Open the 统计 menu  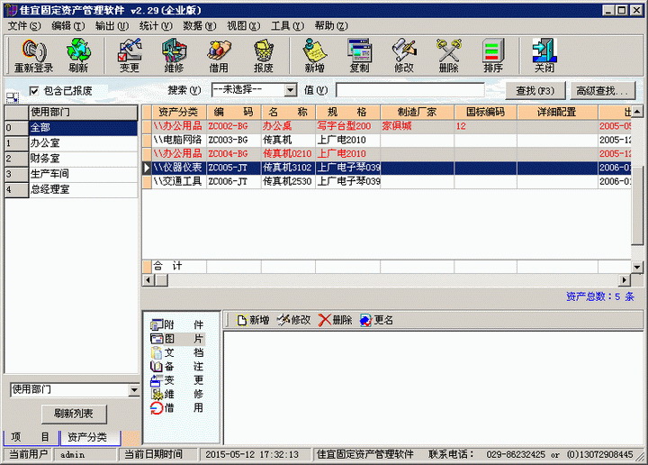click(156, 25)
